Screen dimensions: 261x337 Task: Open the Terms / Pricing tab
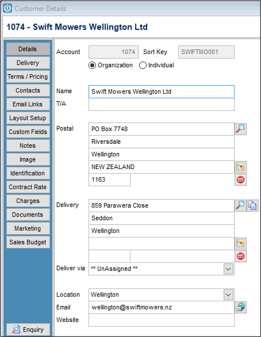pos(28,76)
